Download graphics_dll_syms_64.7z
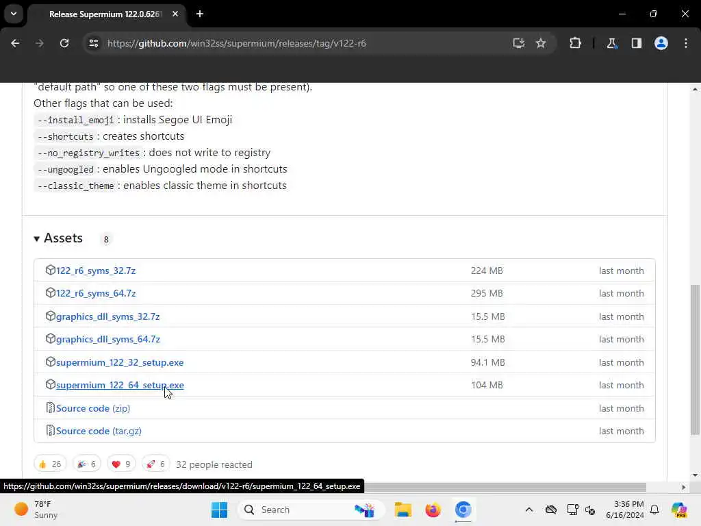701x526 pixels. tap(107, 340)
